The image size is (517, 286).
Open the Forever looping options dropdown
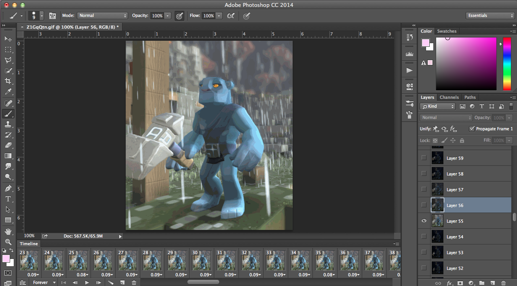click(43, 282)
